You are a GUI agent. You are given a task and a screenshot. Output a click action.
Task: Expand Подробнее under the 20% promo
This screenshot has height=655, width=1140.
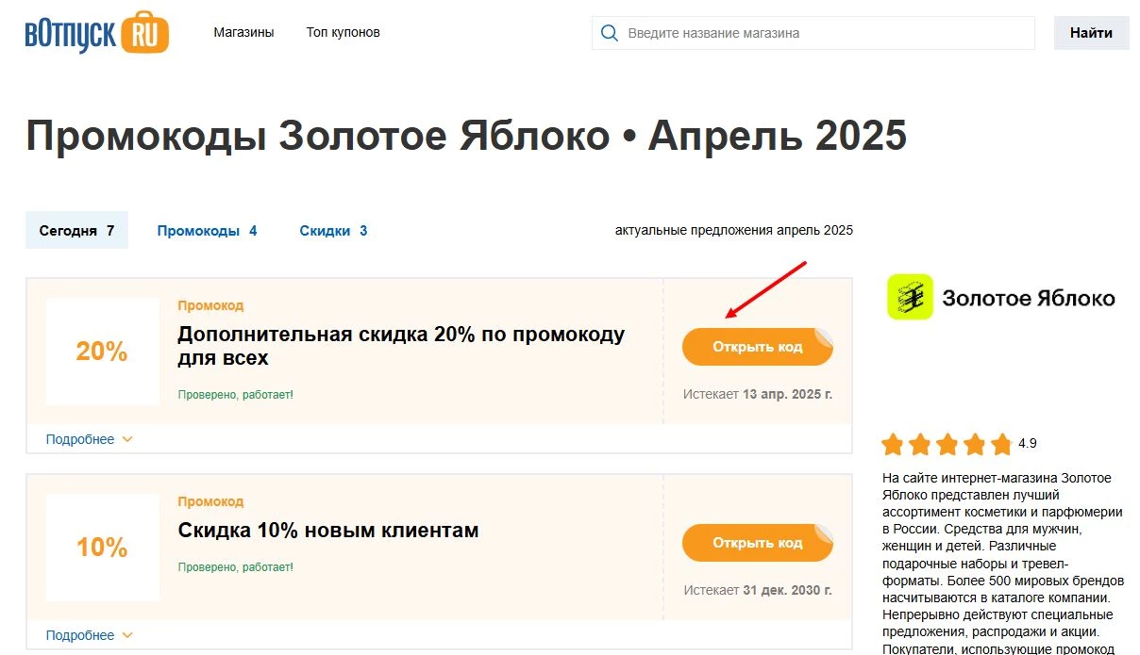78,438
